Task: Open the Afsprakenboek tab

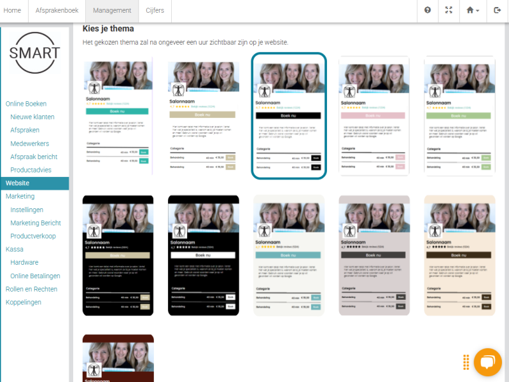Action: coord(57,10)
